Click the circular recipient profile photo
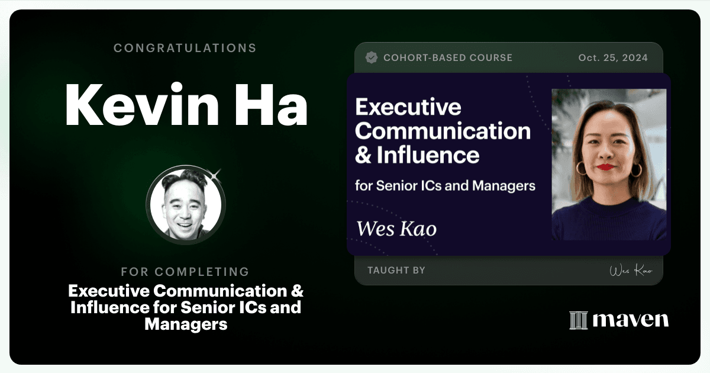This screenshot has height=373, width=710. tap(185, 204)
